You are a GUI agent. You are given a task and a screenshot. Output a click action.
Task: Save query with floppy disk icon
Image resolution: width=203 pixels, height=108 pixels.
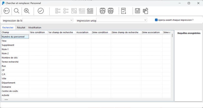(137, 11)
